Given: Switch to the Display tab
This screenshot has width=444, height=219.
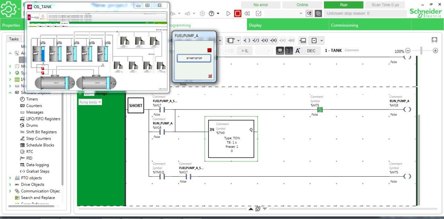Looking at the screenshot, I should (x=254, y=25).
